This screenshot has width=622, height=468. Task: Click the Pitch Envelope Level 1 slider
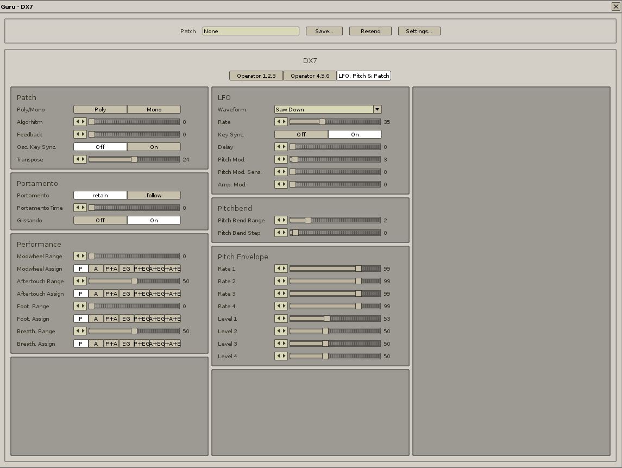coord(335,319)
